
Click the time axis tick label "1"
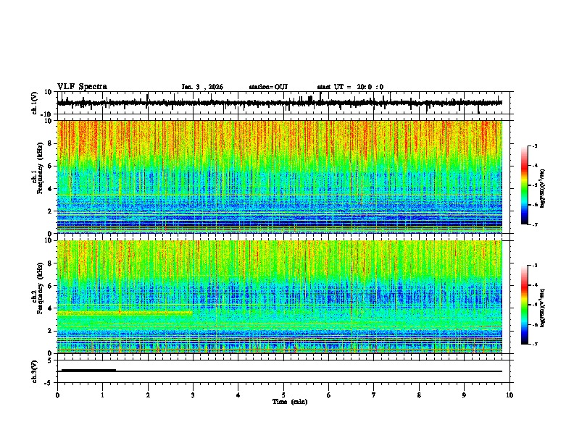(x=102, y=395)
